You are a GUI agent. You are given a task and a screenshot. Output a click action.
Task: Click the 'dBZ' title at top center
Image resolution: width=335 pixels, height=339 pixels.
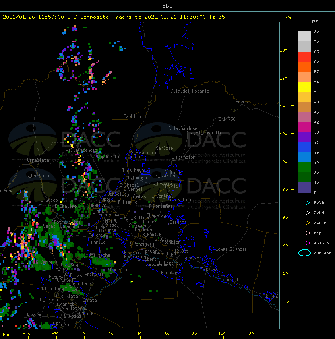167,6
